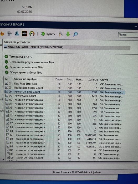Viewport: 138px width, 184px height.
Task: Expand the left panel arrow near bottom
Action: 3,160
